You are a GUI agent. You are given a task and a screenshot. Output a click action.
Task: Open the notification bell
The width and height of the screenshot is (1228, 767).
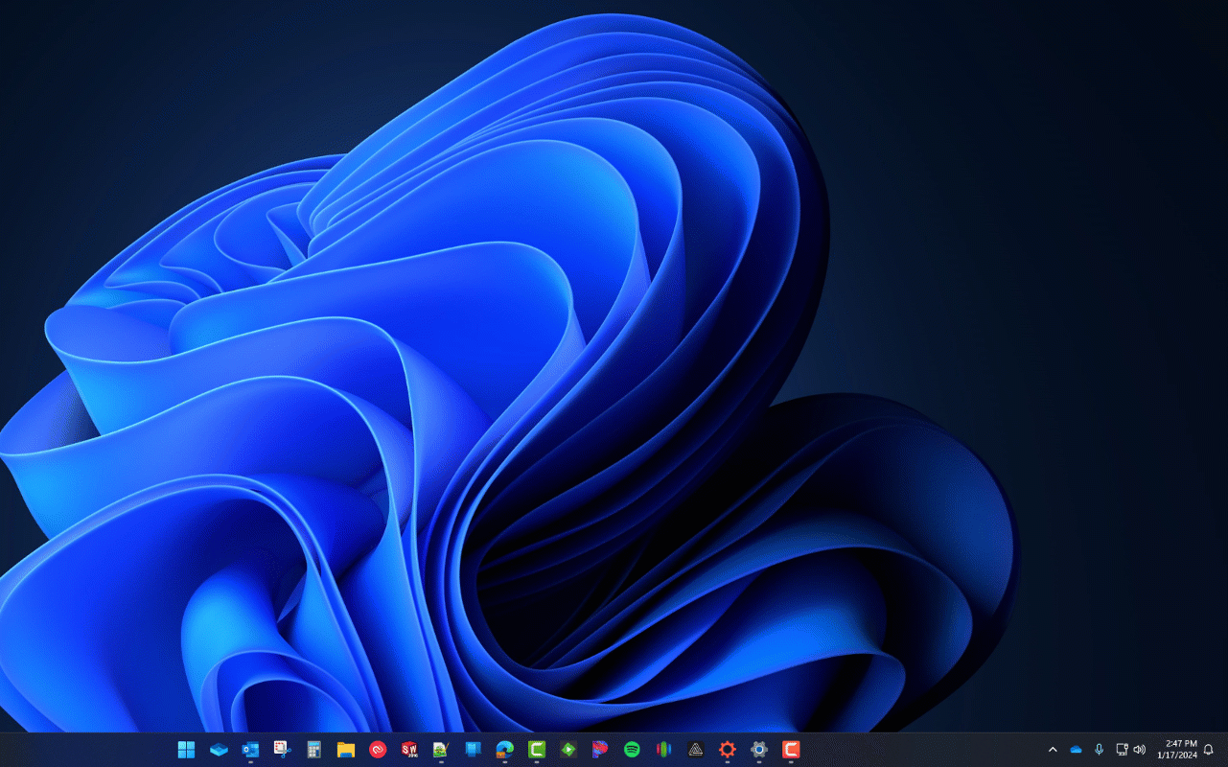tap(1209, 750)
